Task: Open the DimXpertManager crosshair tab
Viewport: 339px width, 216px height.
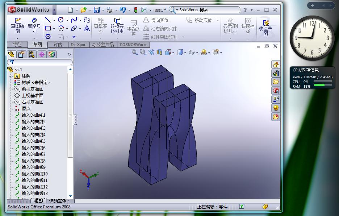Action: (42, 54)
